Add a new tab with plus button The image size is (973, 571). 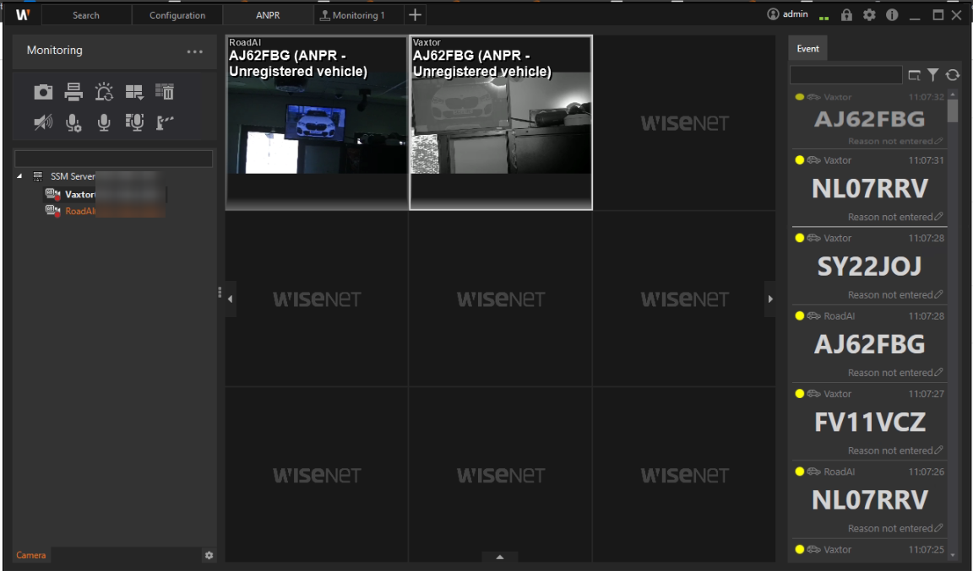click(416, 15)
